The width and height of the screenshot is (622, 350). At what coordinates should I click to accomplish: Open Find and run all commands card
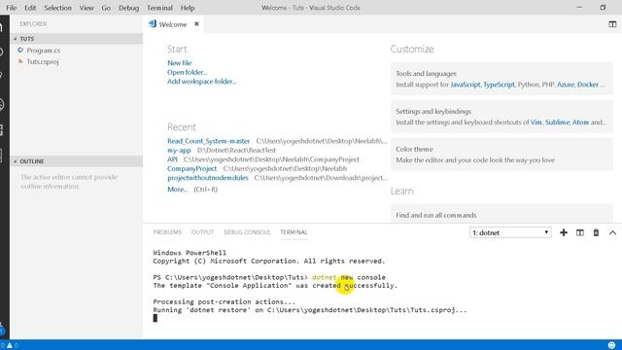tap(501, 214)
